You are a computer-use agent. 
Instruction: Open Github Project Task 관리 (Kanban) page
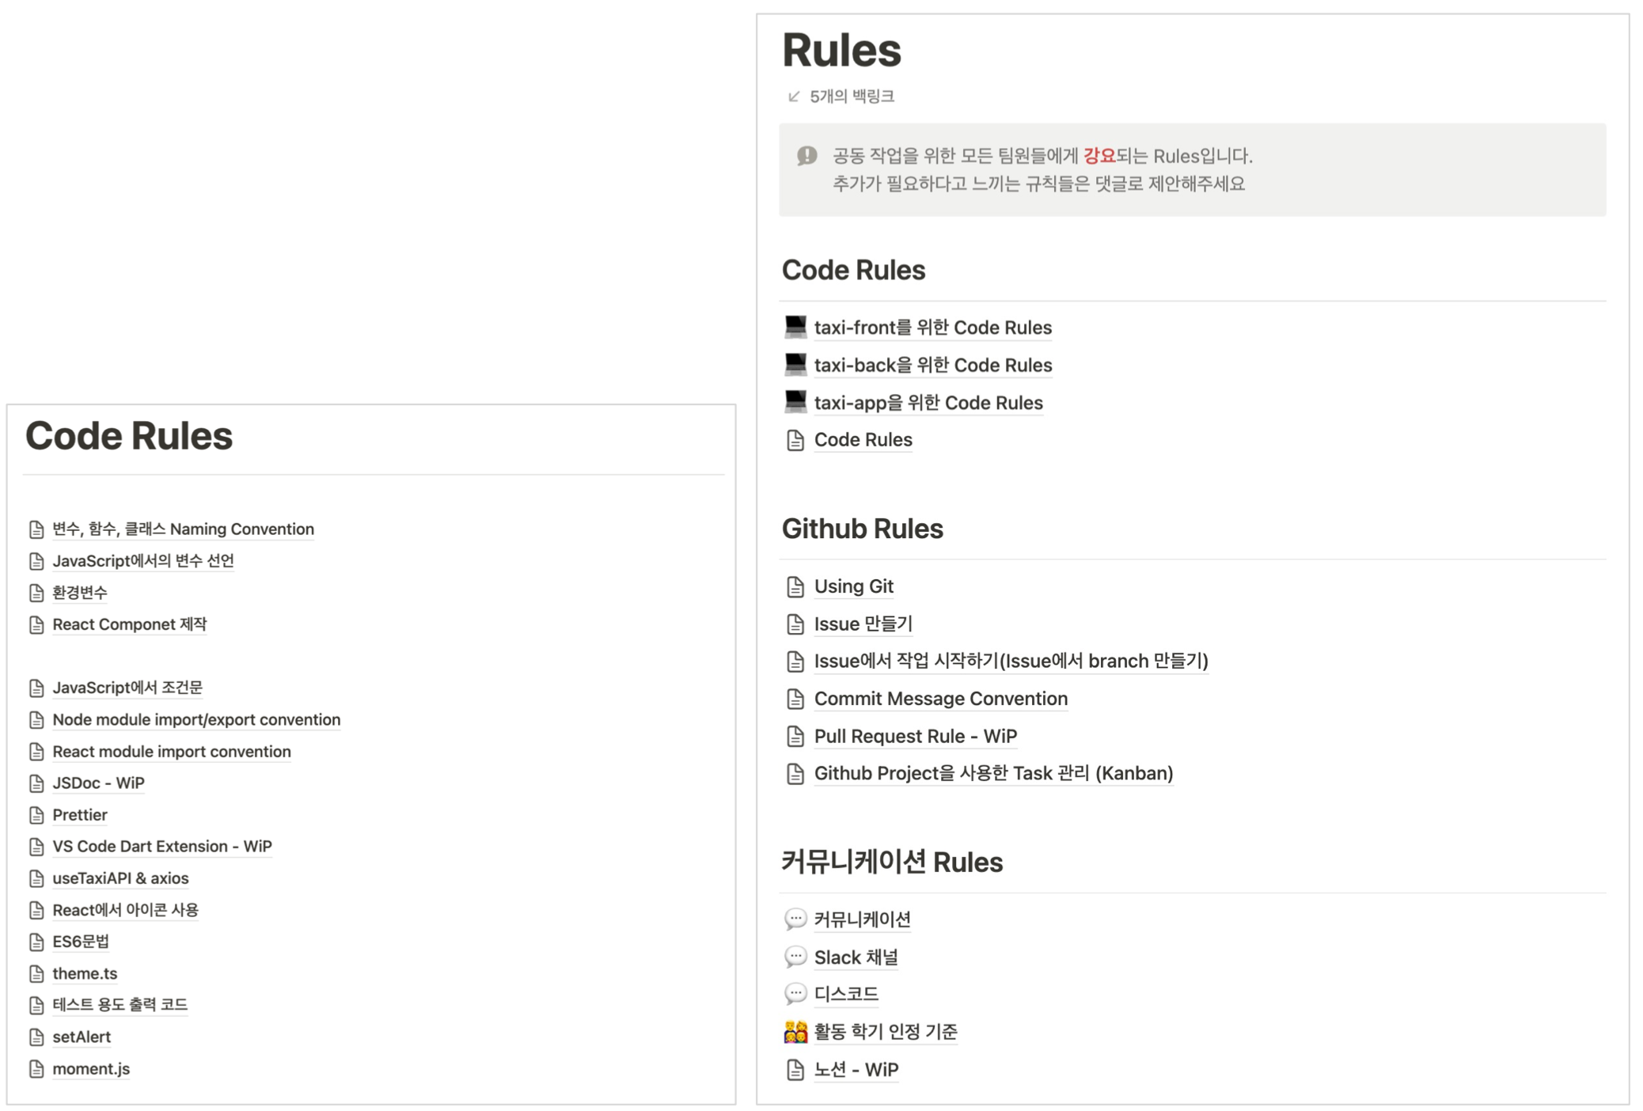tap(993, 773)
